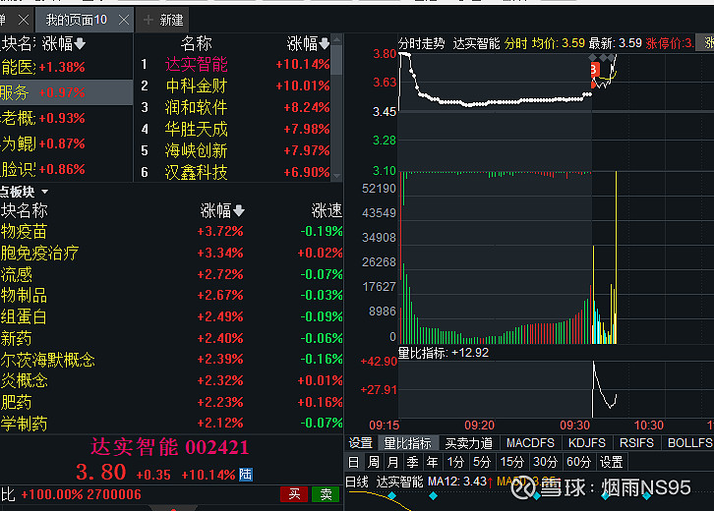Open 肥药 hot sector row
This screenshot has height=511, width=714.
(171, 402)
